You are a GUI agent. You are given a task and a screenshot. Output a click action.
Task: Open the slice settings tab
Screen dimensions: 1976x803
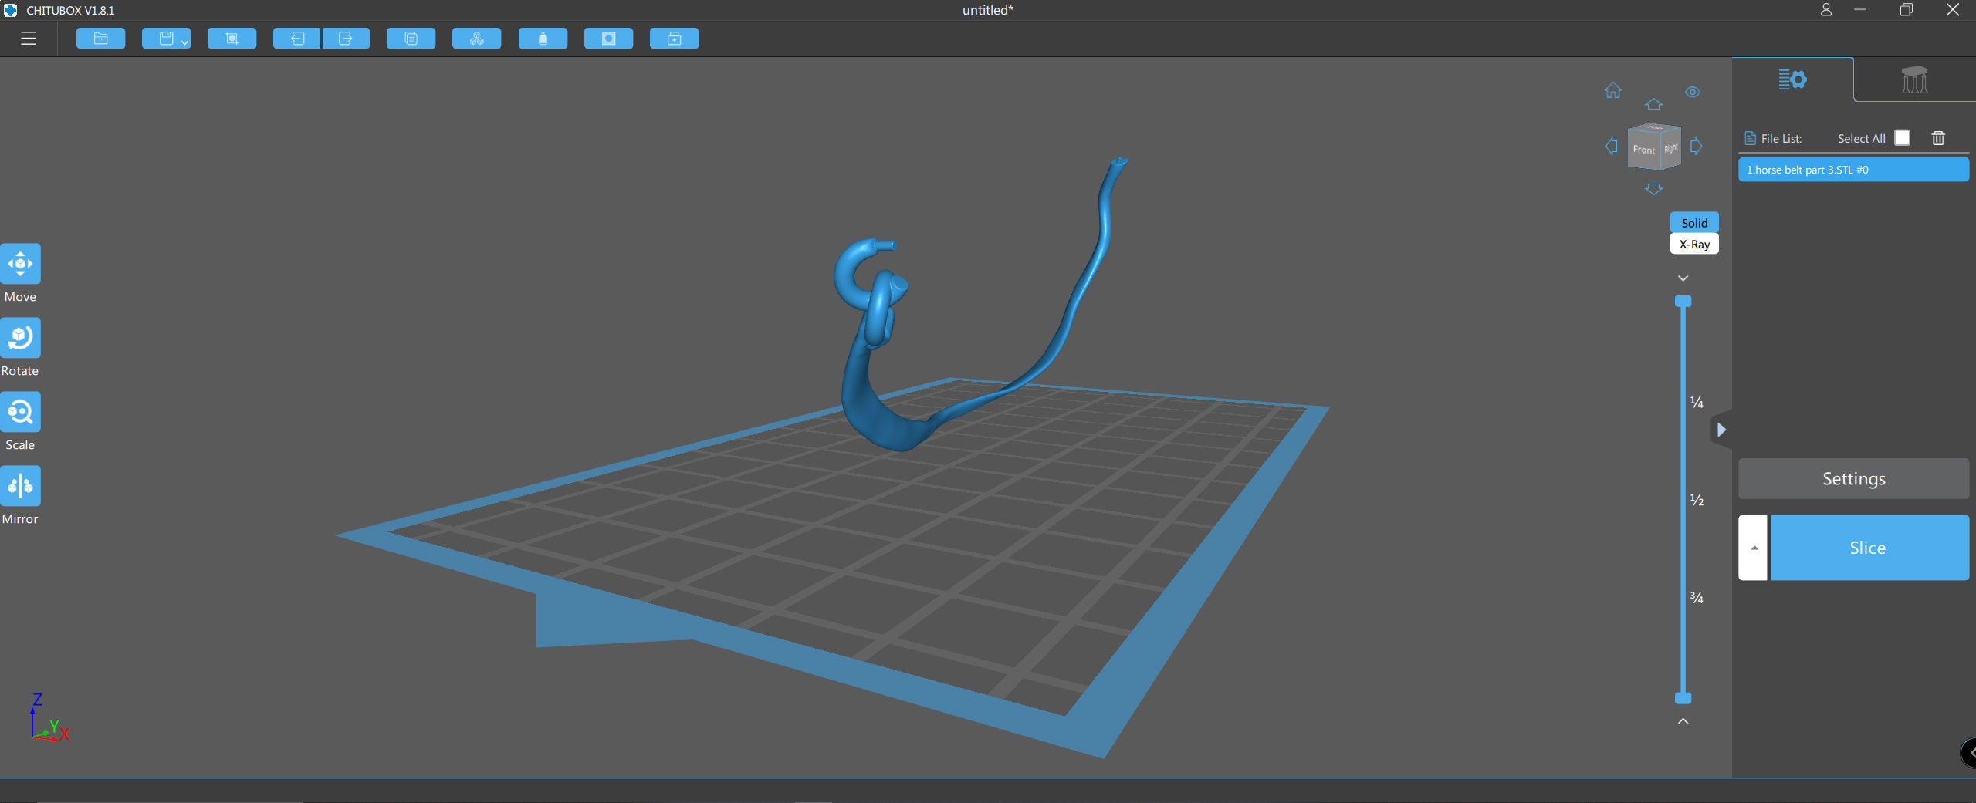1792,79
